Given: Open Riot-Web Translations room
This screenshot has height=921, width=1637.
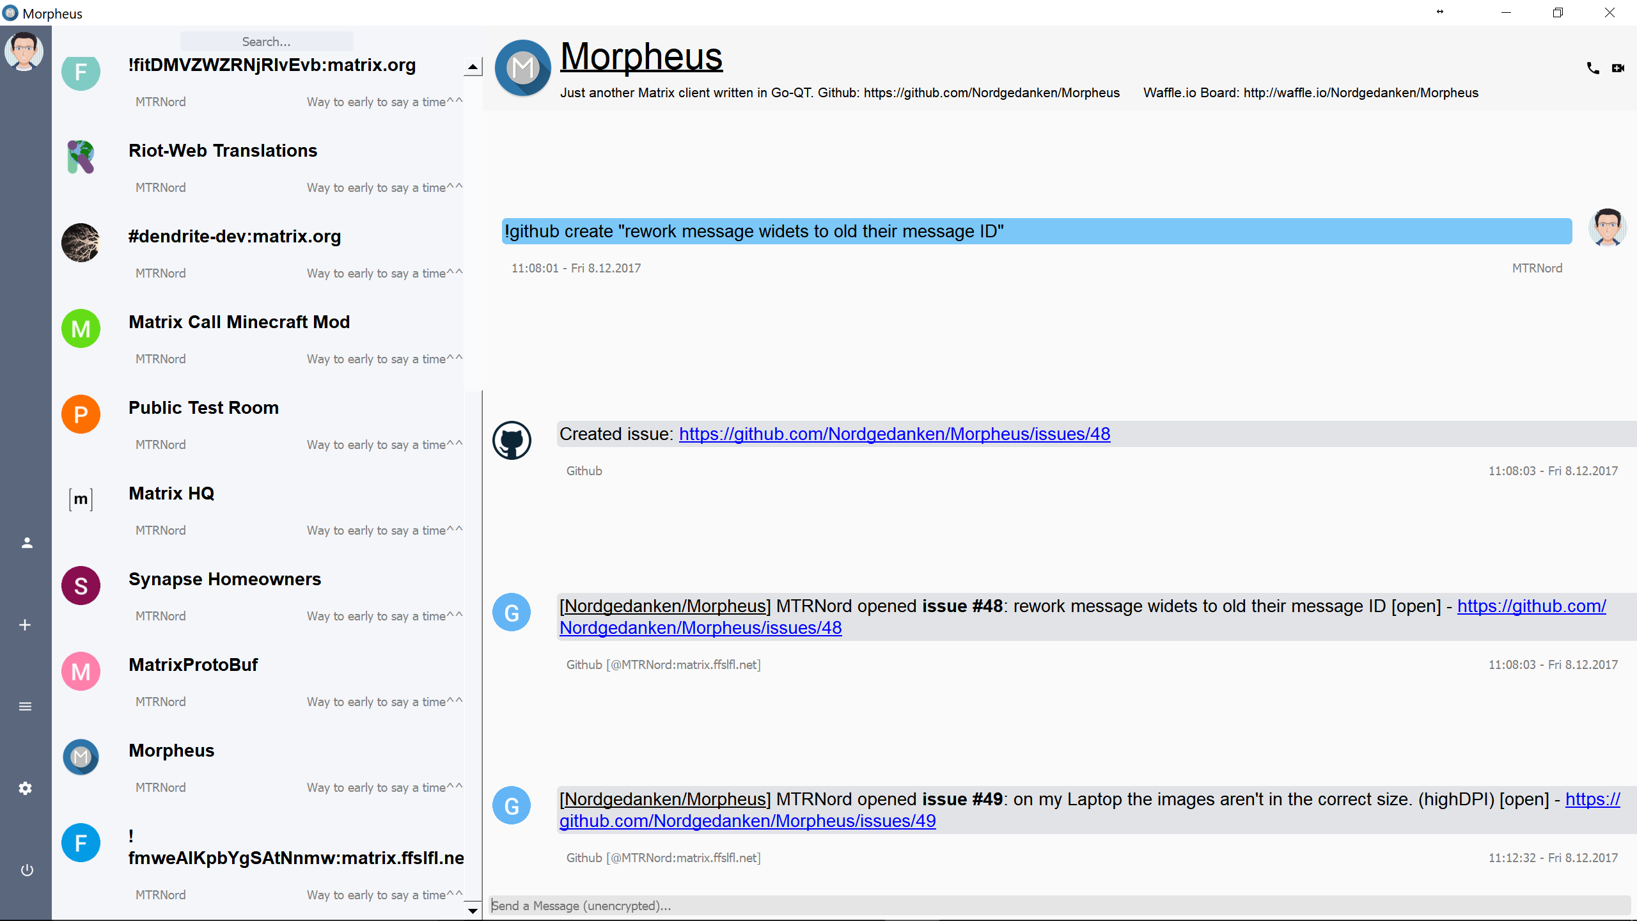Looking at the screenshot, I should click(262, 166).
